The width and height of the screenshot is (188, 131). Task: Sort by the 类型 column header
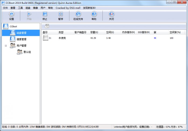point(65,32)
